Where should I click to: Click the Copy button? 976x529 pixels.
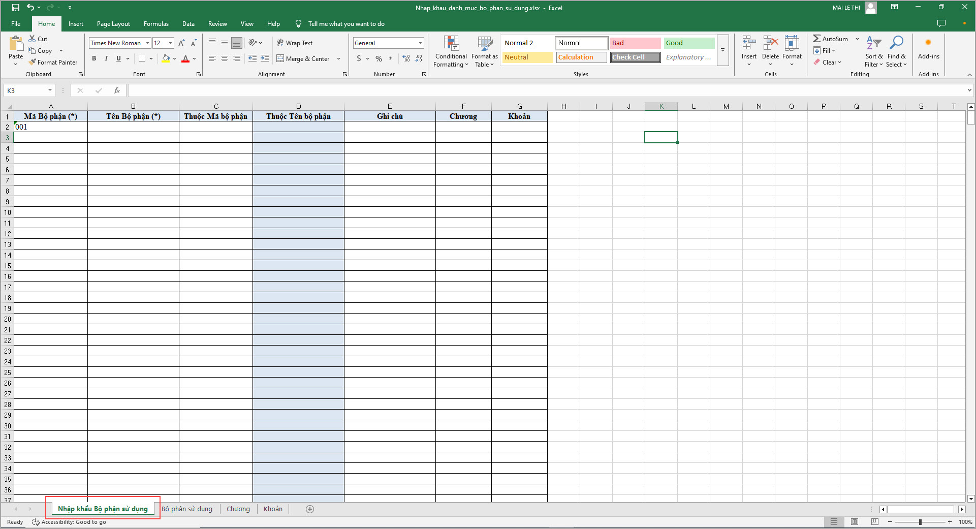coord(41,51)
